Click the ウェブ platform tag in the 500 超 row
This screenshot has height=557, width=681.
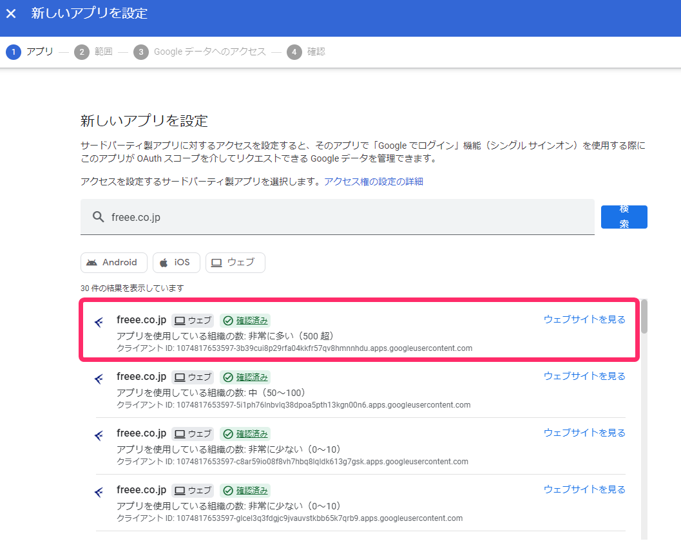point(193,321)
